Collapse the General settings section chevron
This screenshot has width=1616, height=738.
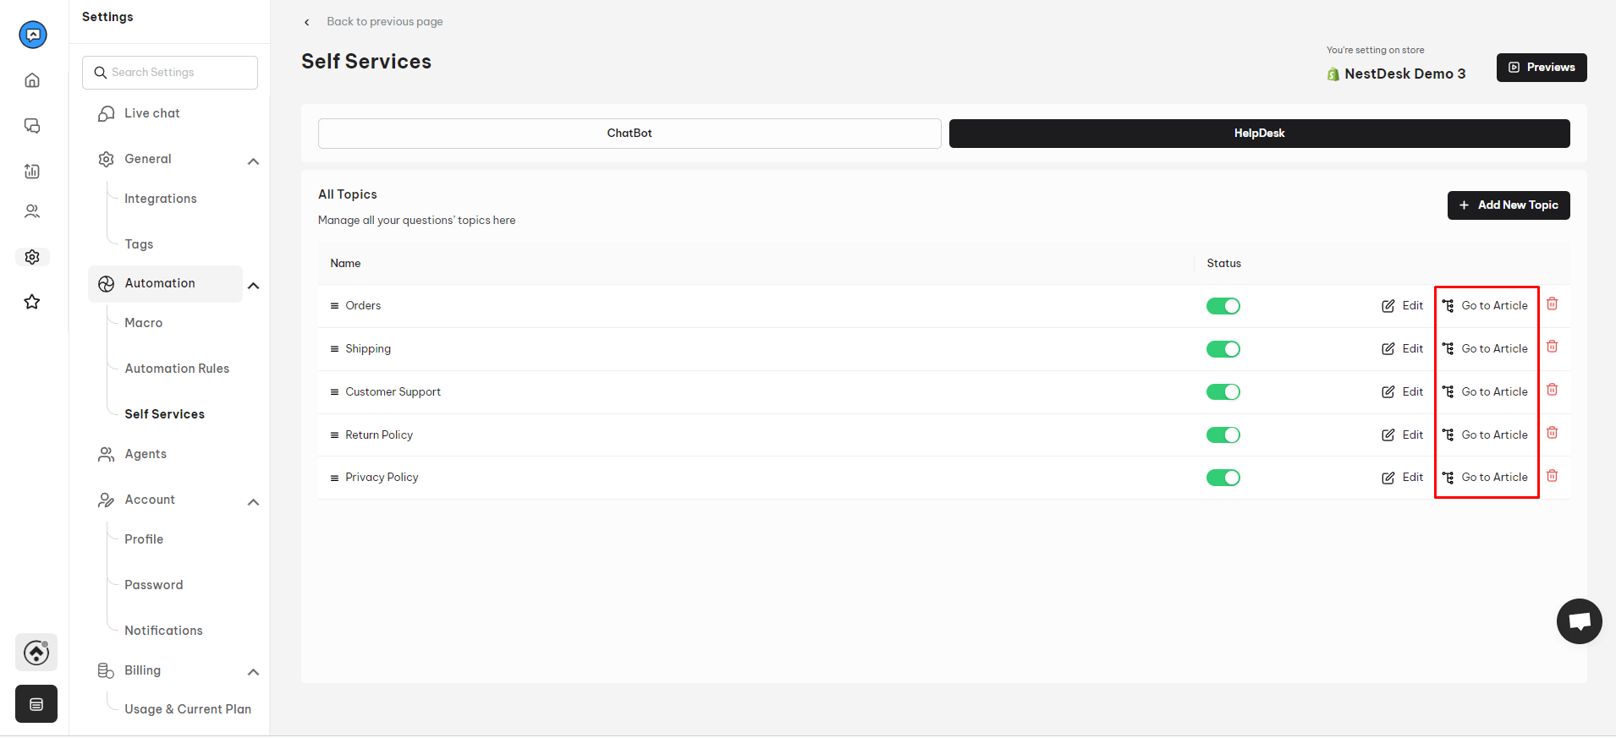pyautogui.click(x=253, y=161)
